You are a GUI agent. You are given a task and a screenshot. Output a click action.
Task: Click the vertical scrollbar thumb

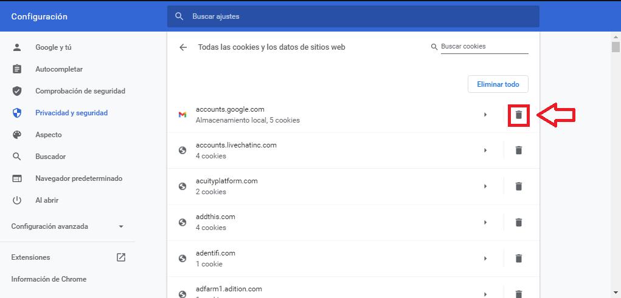coord(616,47)
